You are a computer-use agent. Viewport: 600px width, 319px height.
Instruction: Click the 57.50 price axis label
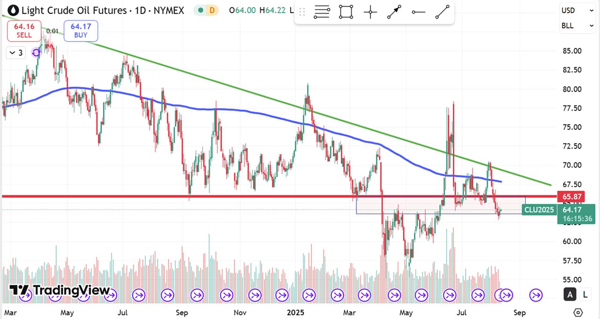(x=572, y=261)
